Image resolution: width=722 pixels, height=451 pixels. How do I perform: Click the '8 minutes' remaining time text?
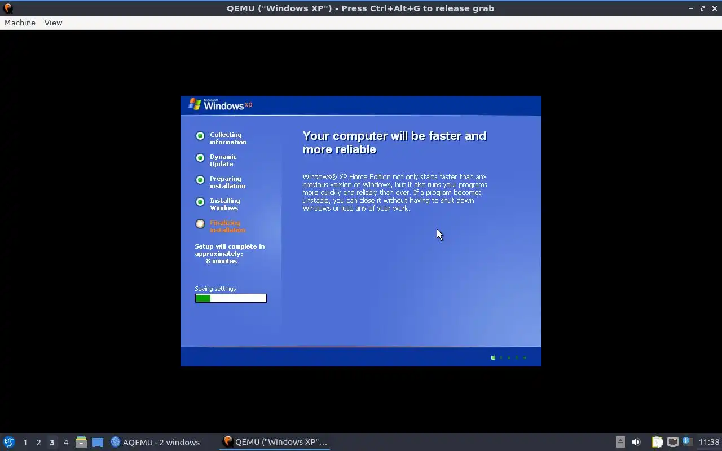click(221, 261)
